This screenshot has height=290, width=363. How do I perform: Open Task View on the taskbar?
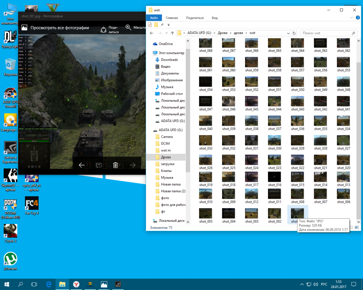click(x=34, y=284)
